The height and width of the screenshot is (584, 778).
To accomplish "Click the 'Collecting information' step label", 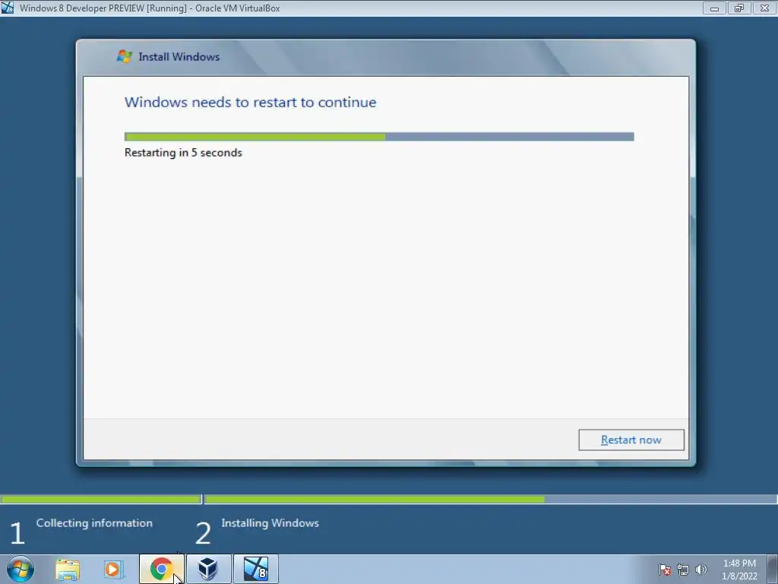I will 94,523.
